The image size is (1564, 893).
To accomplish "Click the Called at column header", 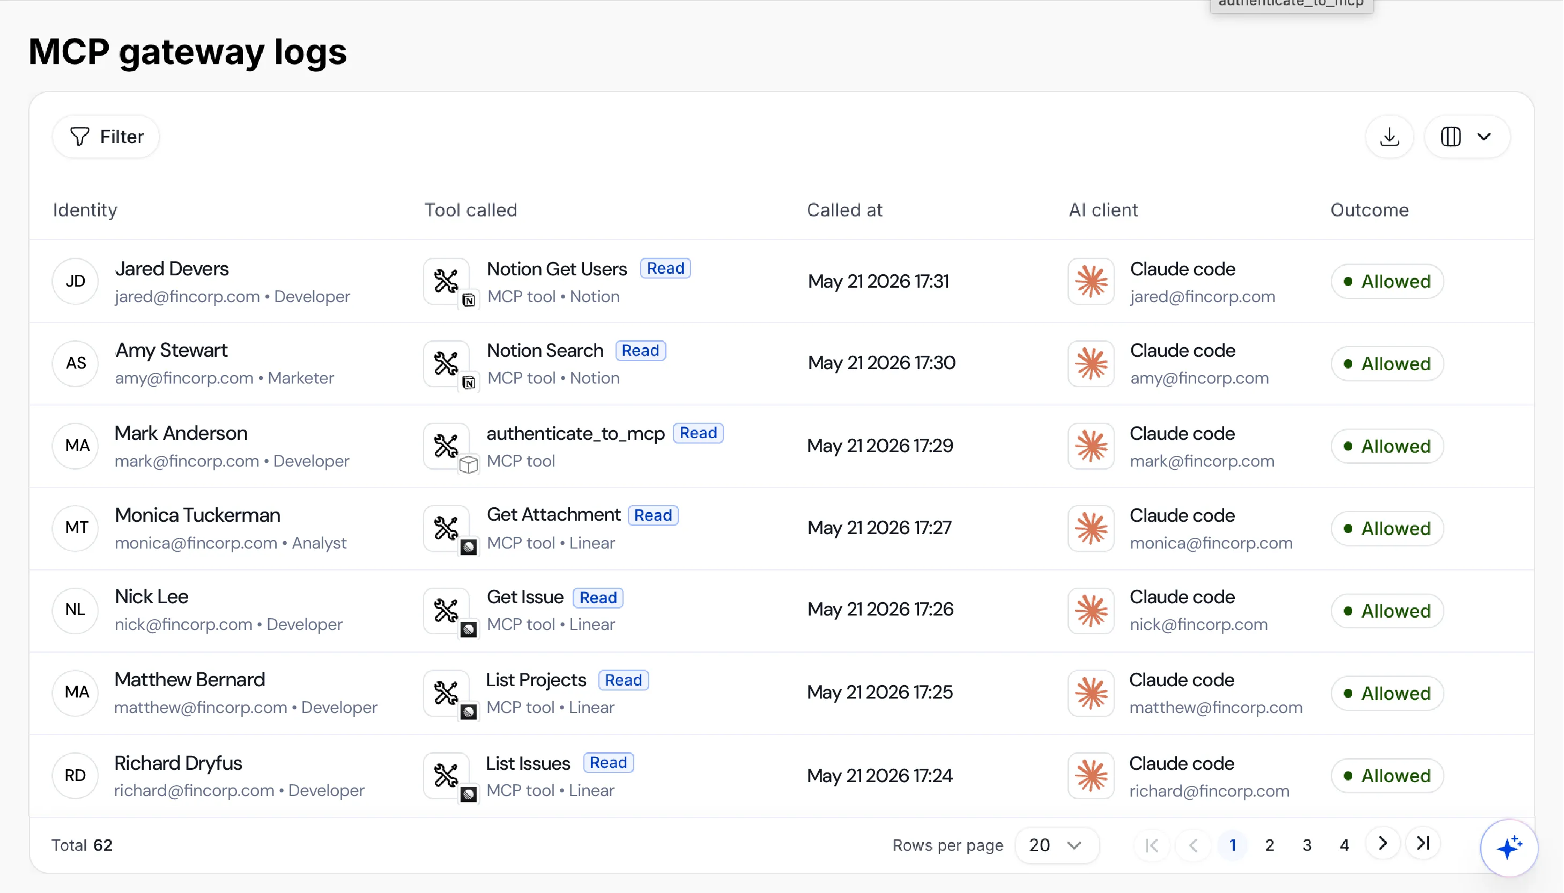I will coord(844,210).
